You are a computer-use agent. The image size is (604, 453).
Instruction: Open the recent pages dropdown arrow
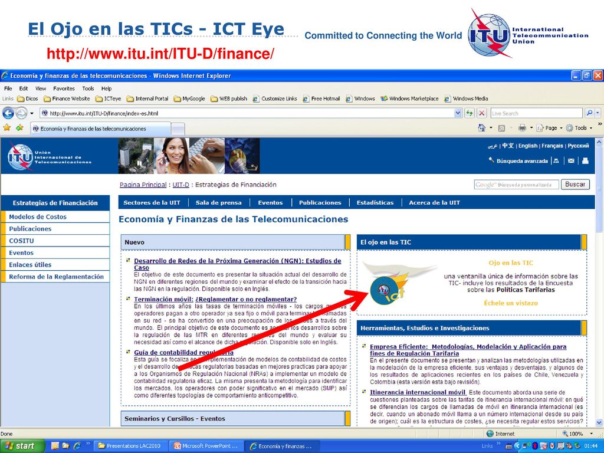[32, 113]
